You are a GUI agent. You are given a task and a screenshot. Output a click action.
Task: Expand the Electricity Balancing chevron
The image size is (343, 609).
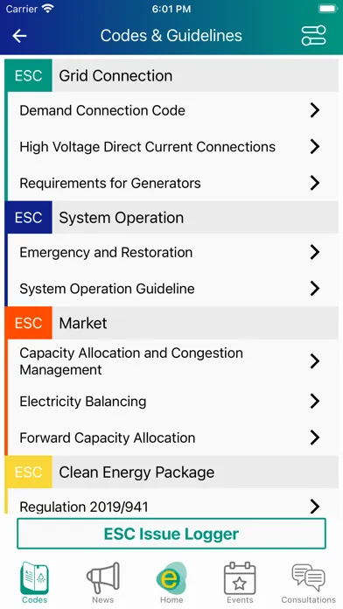click(315, 402)
